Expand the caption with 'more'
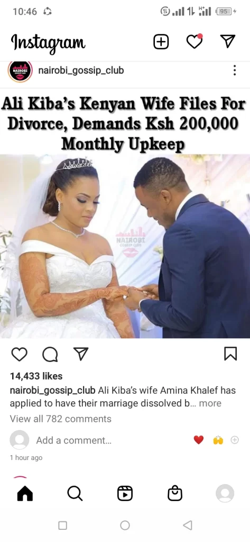The width and height of the screenshot is (250, 542). click(x=210, y=403)
